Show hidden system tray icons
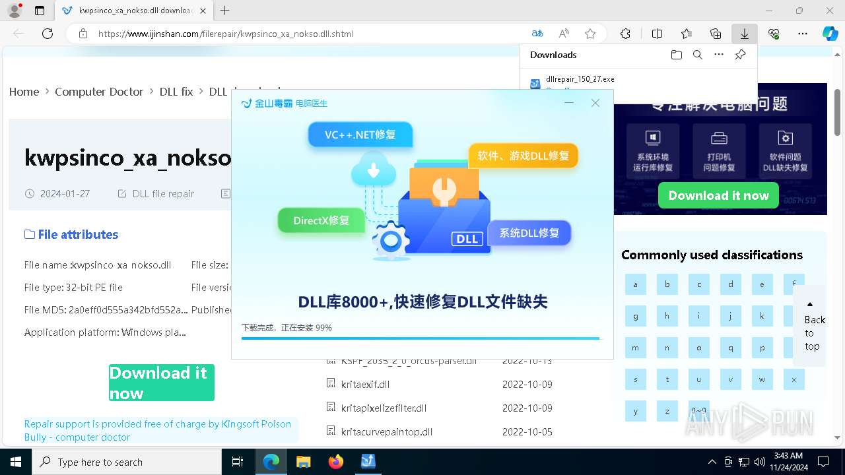Viewport: 845px width, 475px height. click(x=712, y=462)
